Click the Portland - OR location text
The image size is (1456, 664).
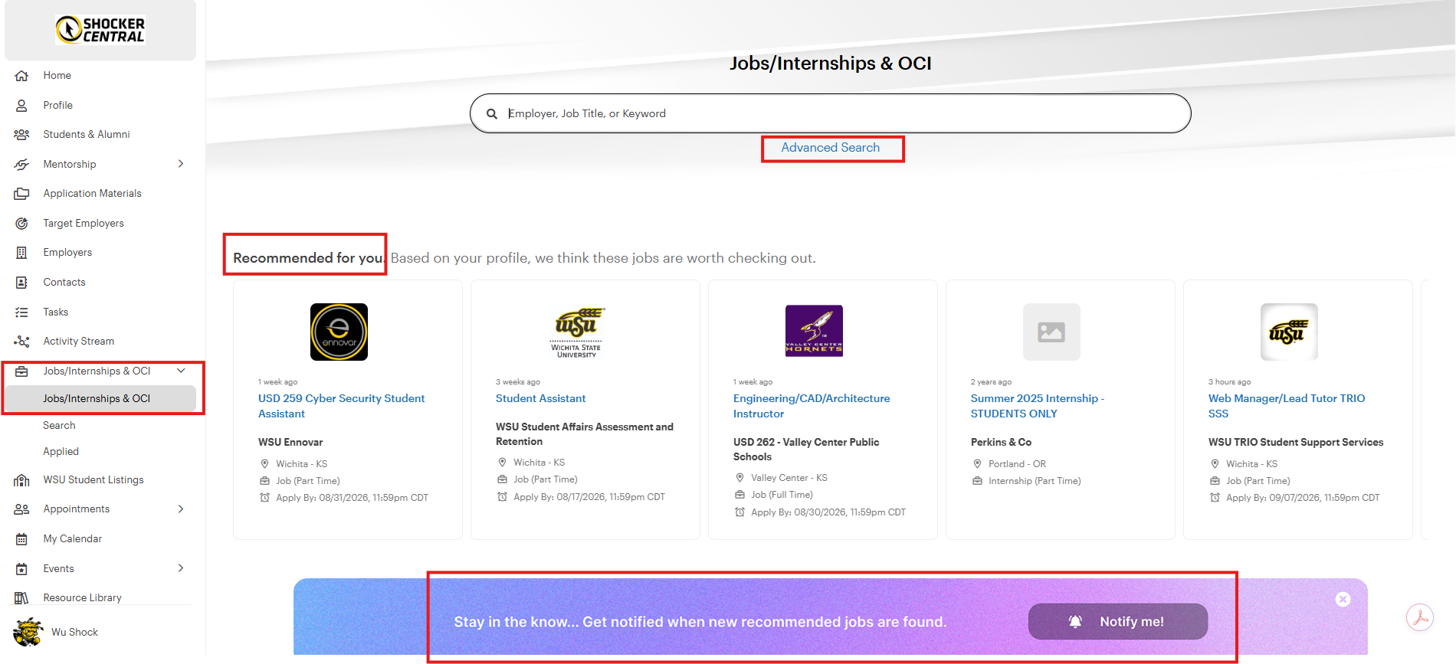click(1017, 464)
